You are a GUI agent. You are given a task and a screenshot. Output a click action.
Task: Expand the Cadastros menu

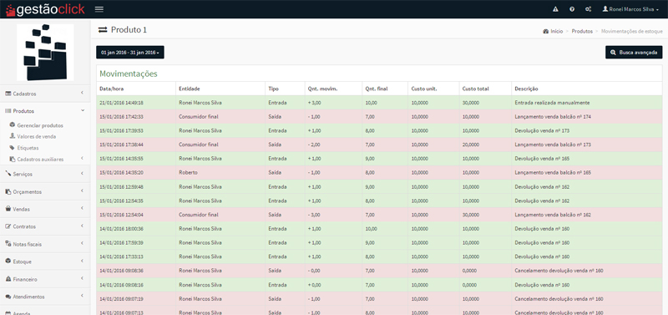pyautogui.click(x=45, y=94)
